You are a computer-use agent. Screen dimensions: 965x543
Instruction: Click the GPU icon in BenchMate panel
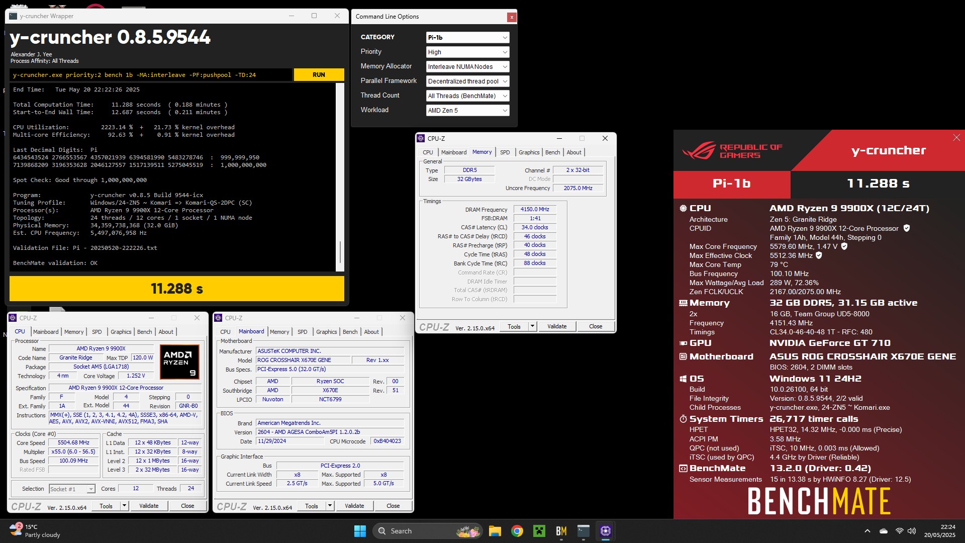[x=683, y=343]
